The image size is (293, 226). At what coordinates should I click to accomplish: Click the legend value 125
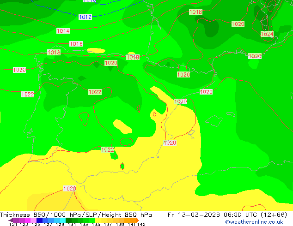point(36,224)
